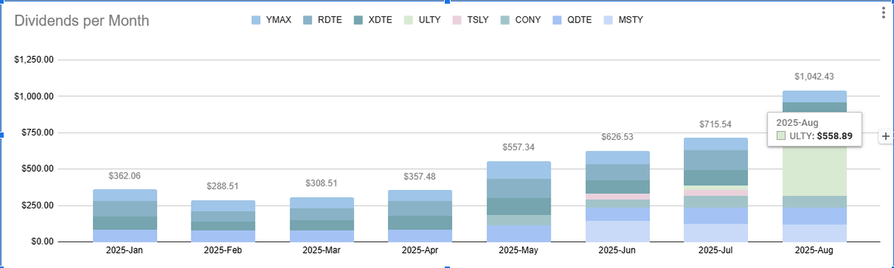The height and width of the screenshot is (268, 894).
Task: Click the $1,000.00 y-axis label
Action: (x=34, y=97)
